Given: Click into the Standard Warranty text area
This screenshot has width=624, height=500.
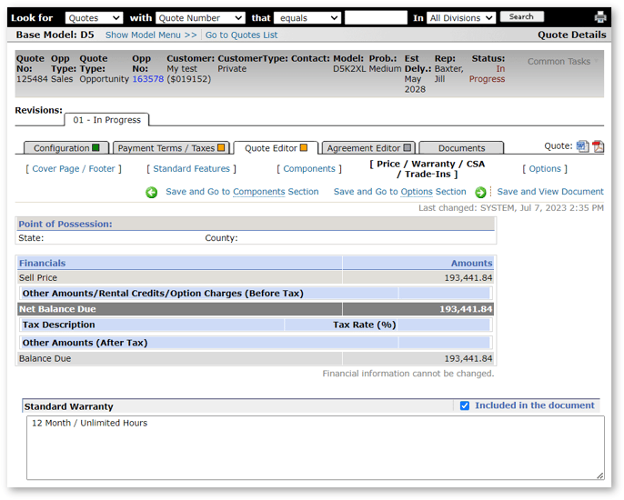Looking at the screenshot, I should [315, 447].
